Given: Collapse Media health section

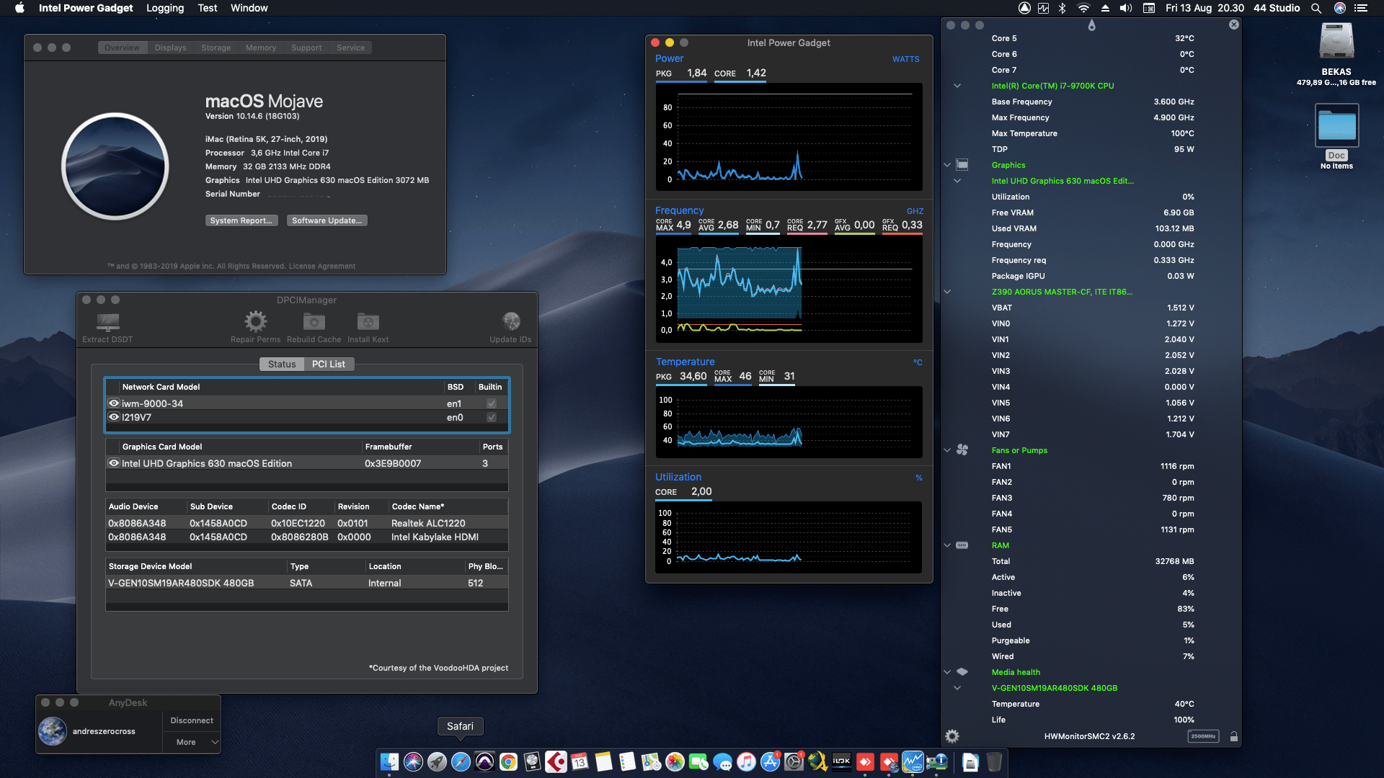Looking at the screenshot, I should pos(947,672).
